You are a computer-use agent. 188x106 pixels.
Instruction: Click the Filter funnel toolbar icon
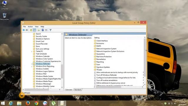click(x=50, y=30)
